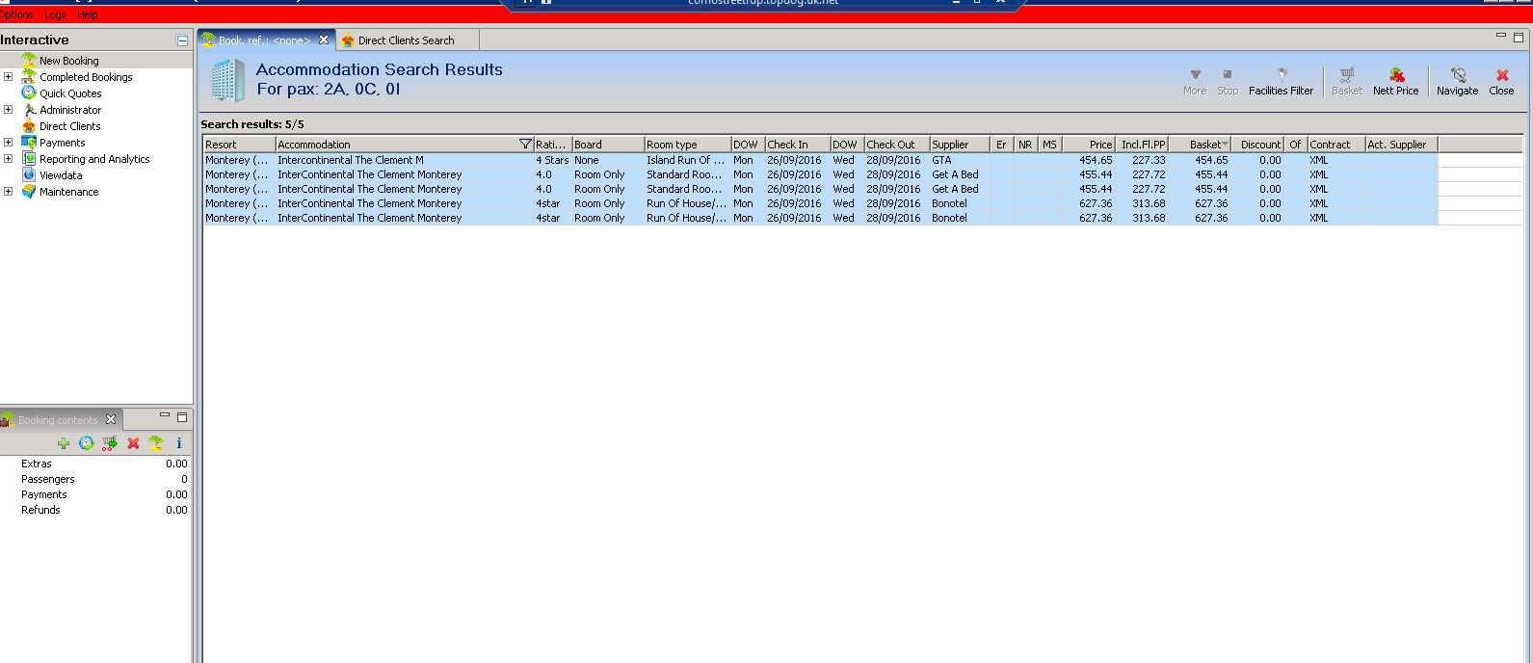The height and width of the screenshot is (663, 1533).
Task: Click the Contract column header
Action: (x=1335, y=145)
